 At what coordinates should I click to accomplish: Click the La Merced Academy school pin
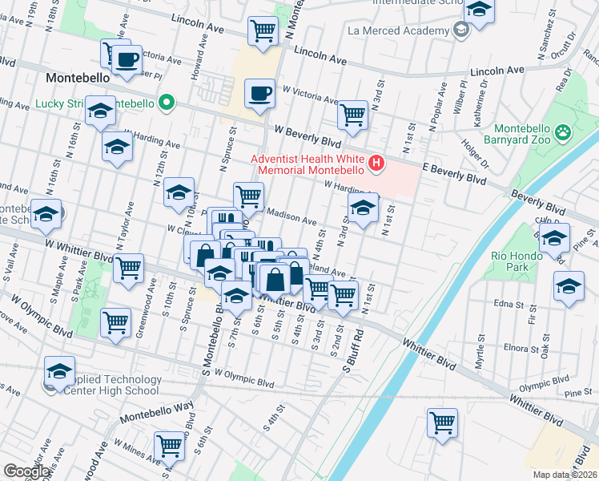coord(461,30)
